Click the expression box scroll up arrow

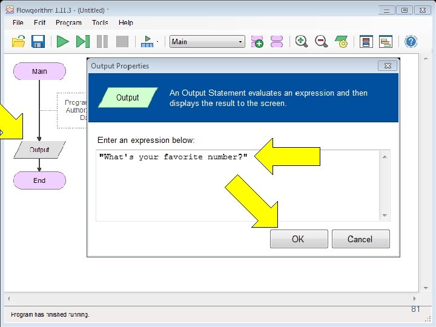[x=385, y=157]
